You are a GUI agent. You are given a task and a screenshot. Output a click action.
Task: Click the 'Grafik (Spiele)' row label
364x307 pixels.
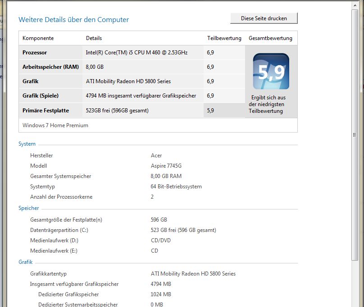(x=41, y=96)
